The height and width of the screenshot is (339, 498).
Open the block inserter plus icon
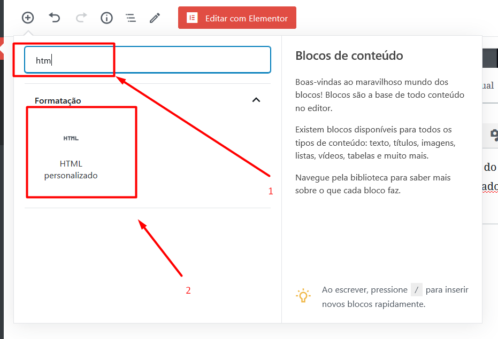coord(28,18)
